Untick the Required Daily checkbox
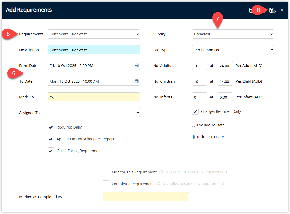The image size is (290, 214). (51, 127)
